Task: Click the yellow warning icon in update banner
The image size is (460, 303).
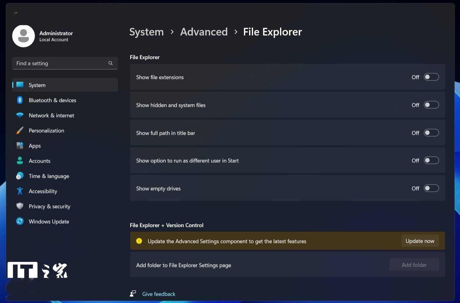Action: [139, 241]
